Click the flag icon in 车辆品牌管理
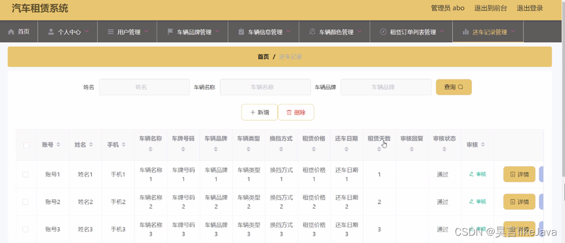 point(171,31)
